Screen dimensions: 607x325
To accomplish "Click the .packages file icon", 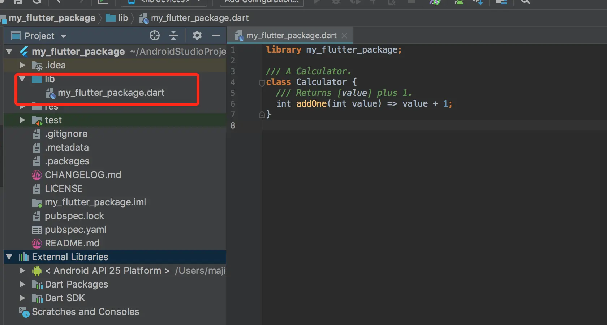I will click(37, 161).
